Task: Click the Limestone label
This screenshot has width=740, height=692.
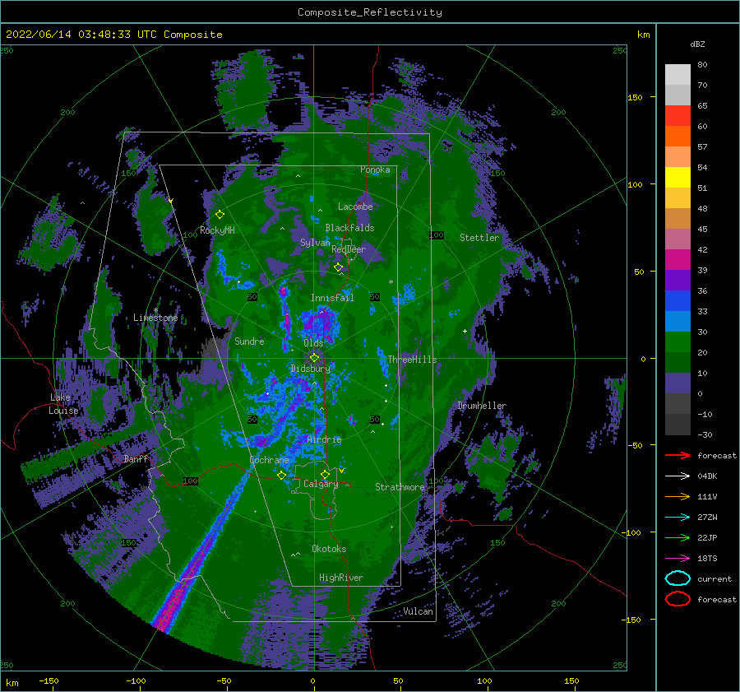Action: (x=155, y=318)
